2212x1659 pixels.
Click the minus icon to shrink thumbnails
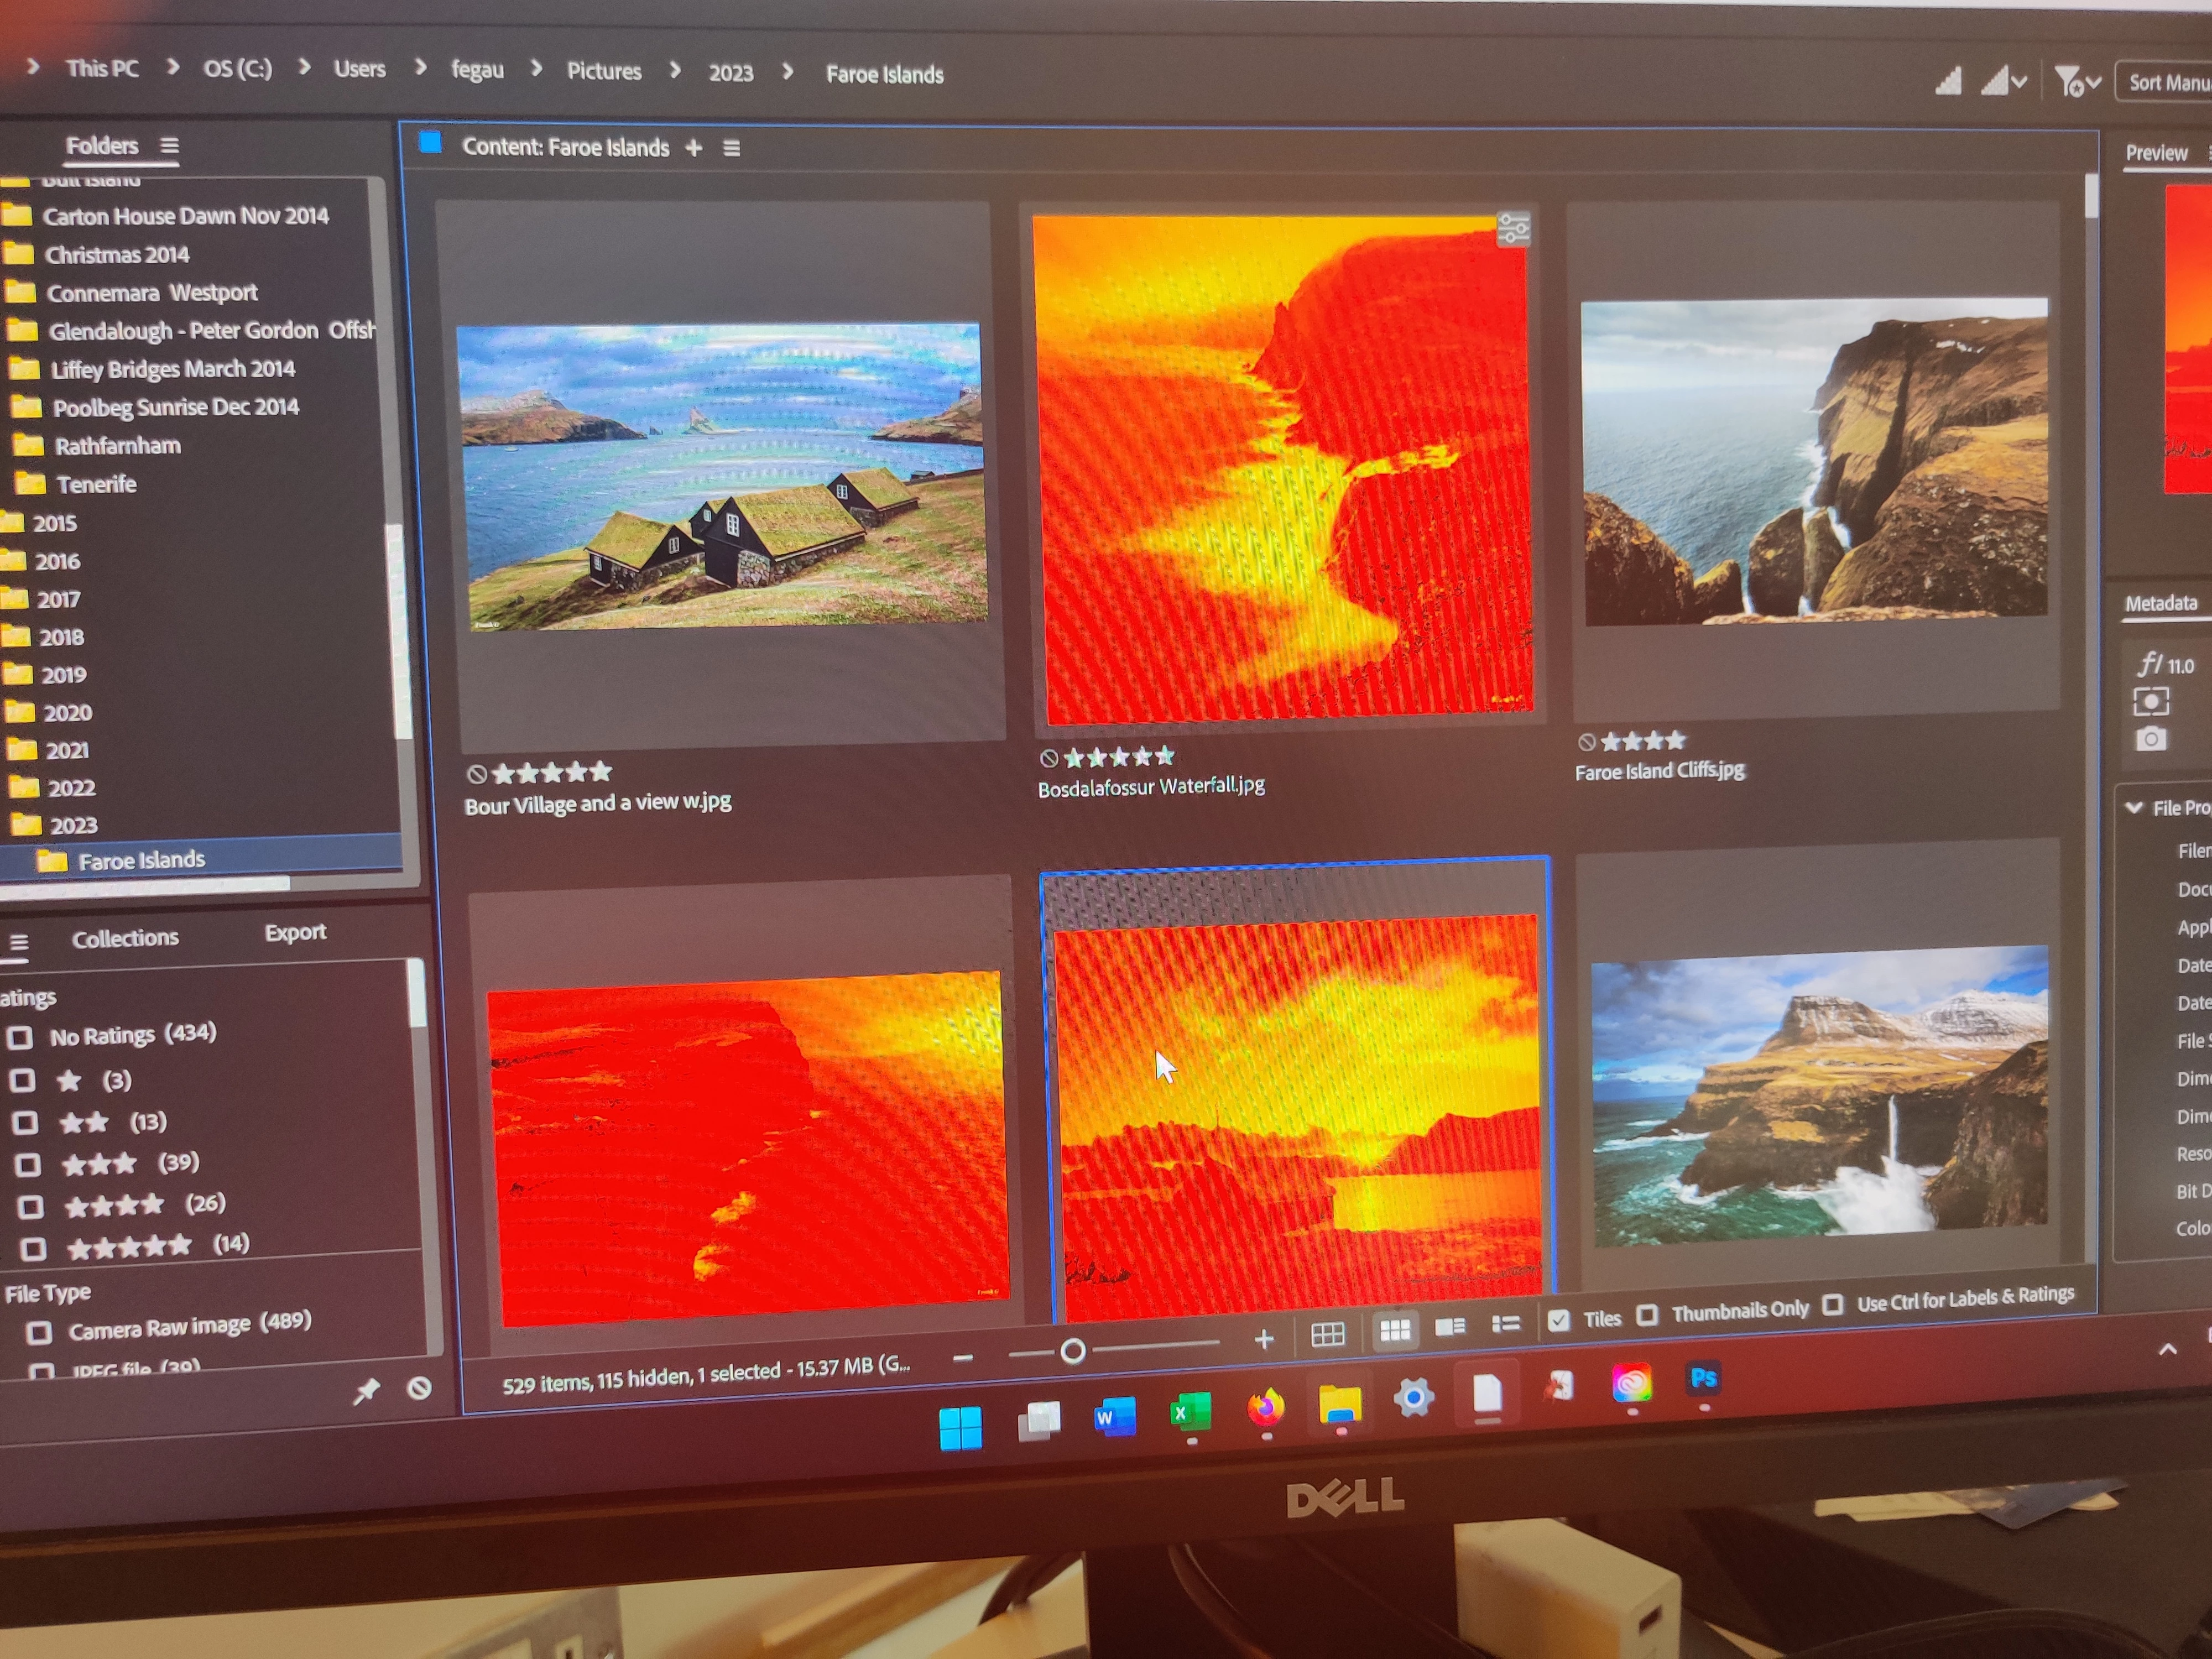pyautogui.click(x=963, y=1357)
